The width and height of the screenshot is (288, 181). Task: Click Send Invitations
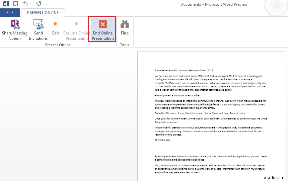click(38, 30)
